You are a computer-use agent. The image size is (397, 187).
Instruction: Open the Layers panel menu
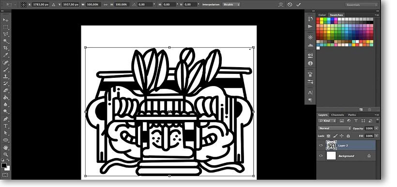point(377,115)
